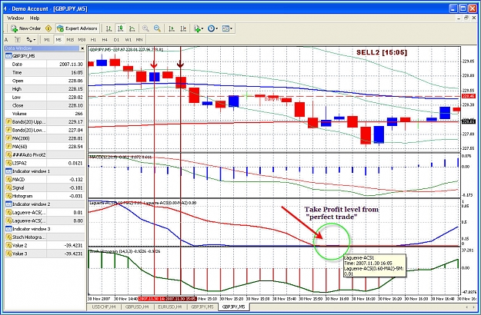The width and height of the screenshot is (481, 315).
Task: Select the M30 timeframe
Action: point(82,40)
